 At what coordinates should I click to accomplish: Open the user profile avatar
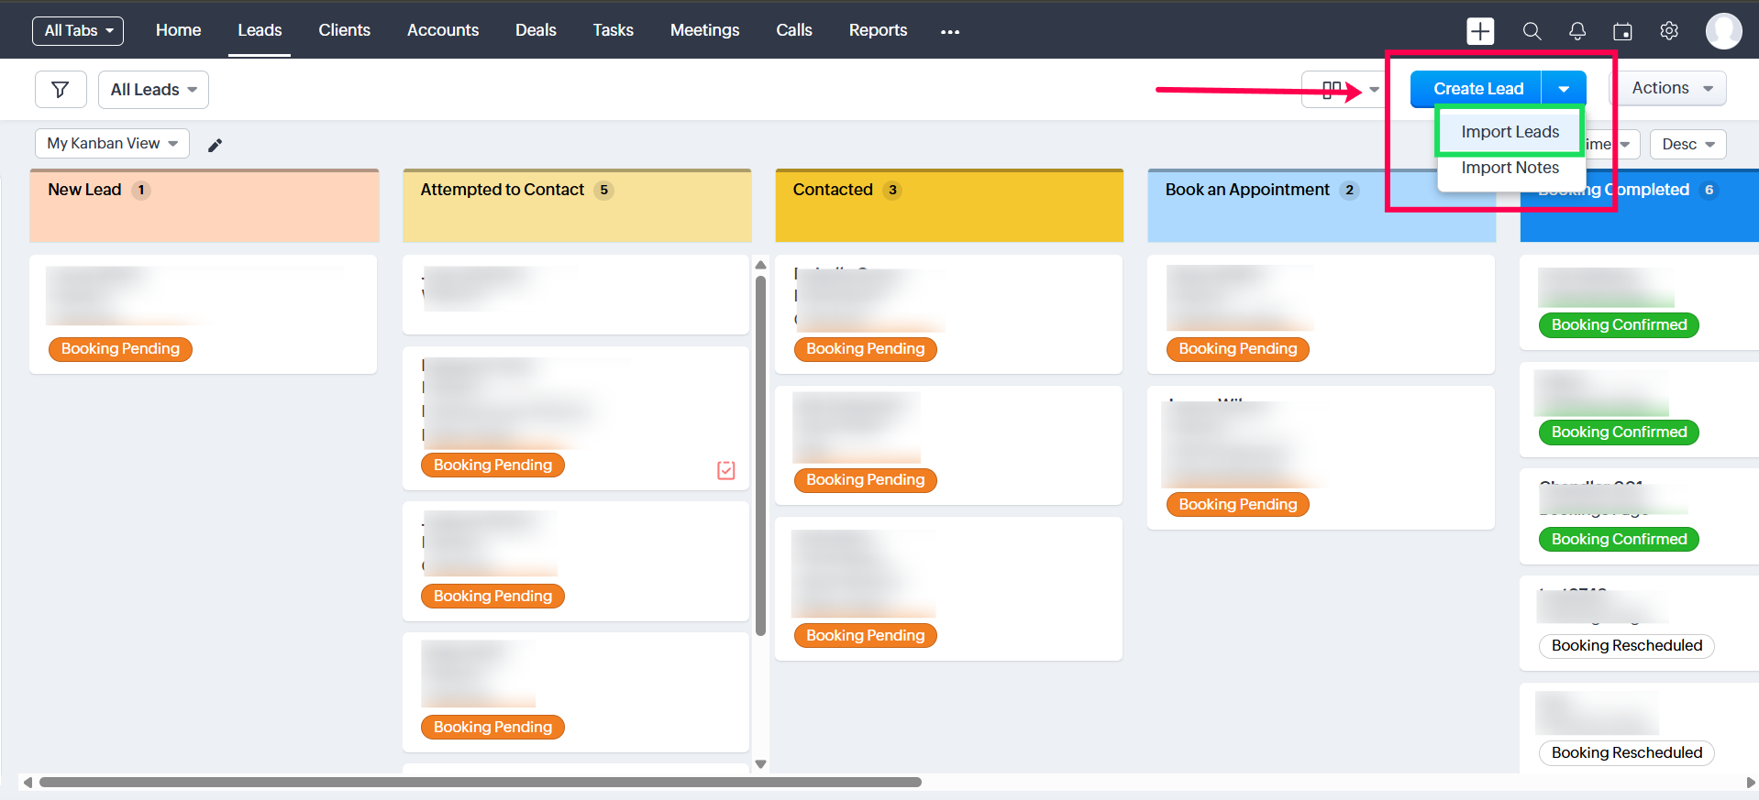(x=1723, y=31)
